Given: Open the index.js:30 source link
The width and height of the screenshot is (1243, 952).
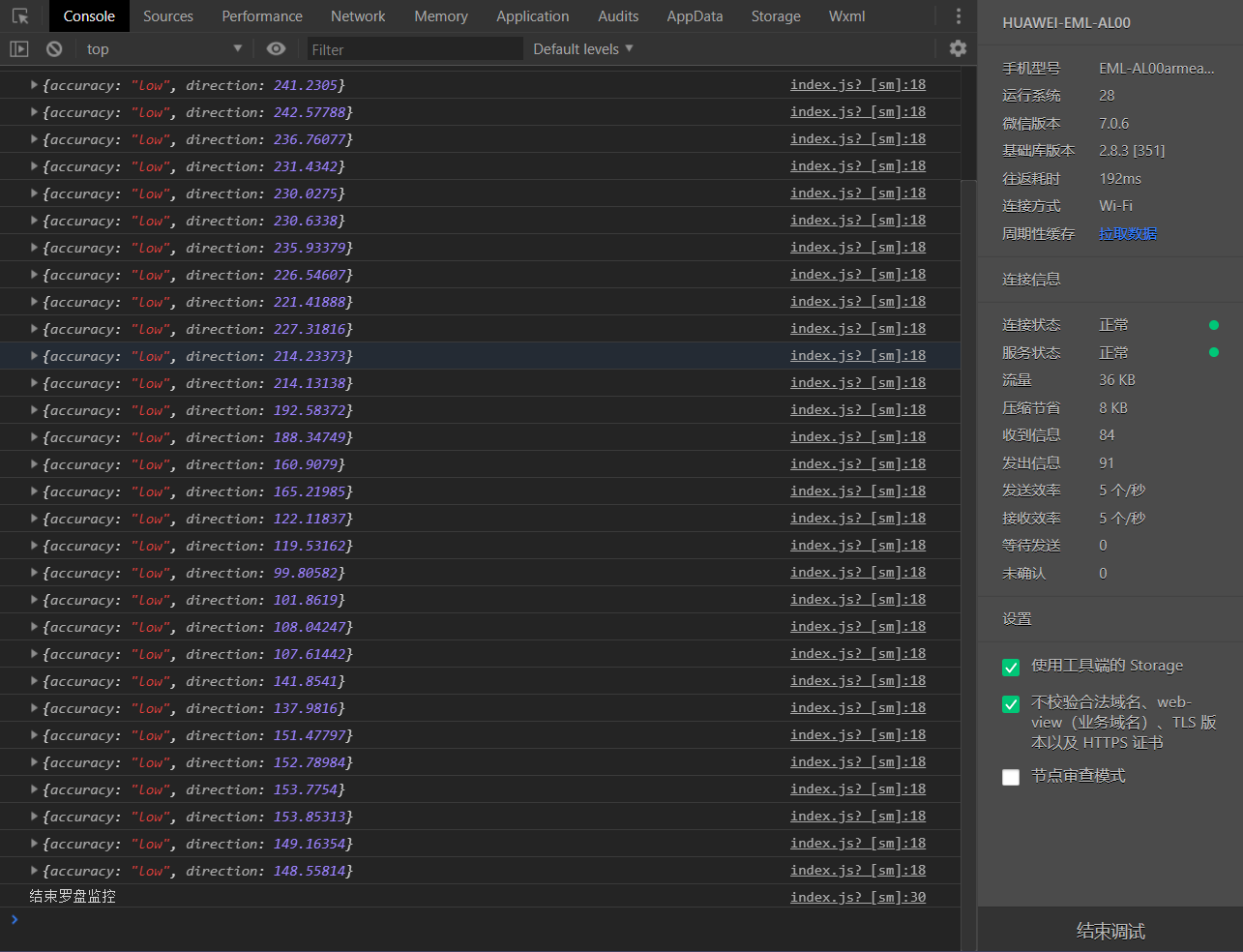Looking at the screenshot, I should pos(858,897).
